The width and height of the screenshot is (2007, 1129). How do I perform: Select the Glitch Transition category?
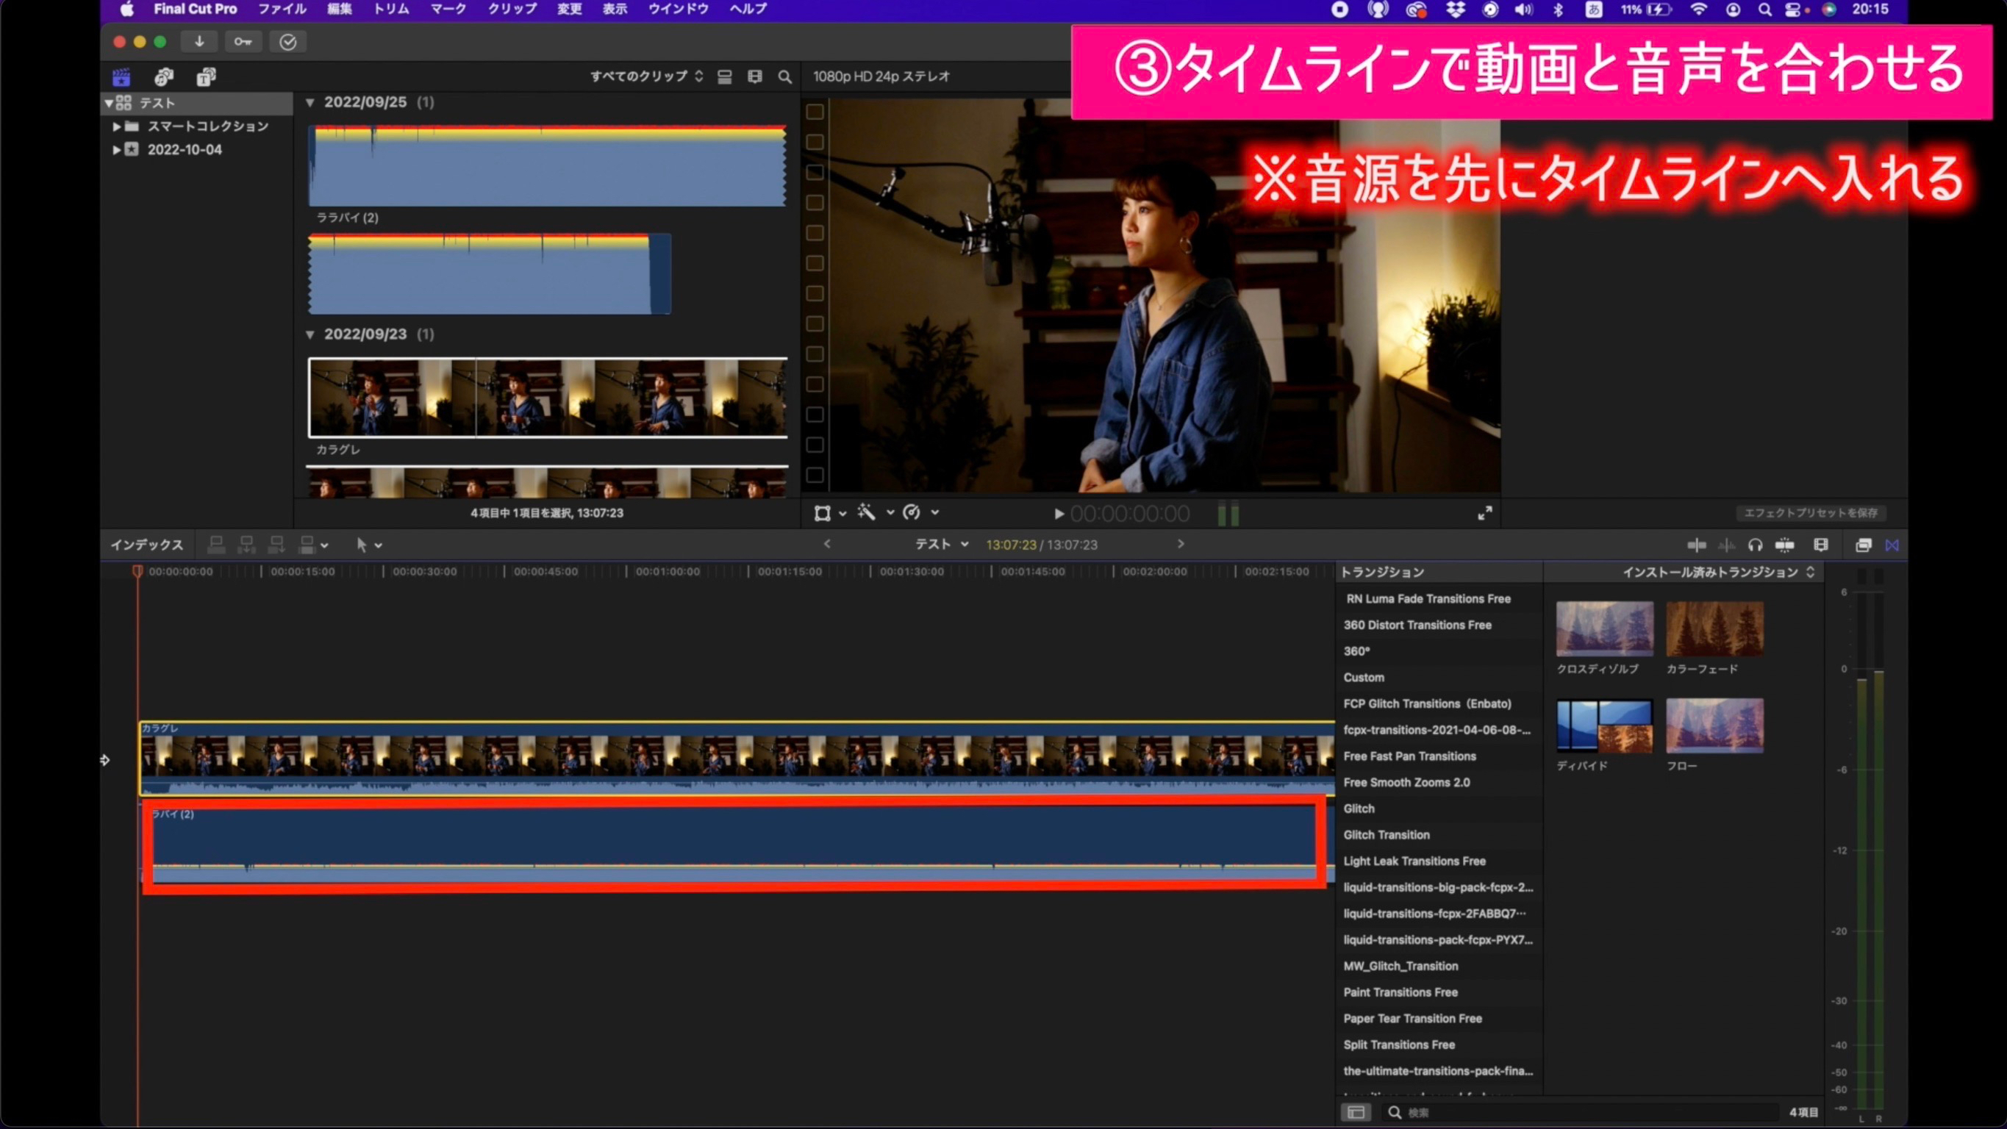click(x=1386, y=834)
